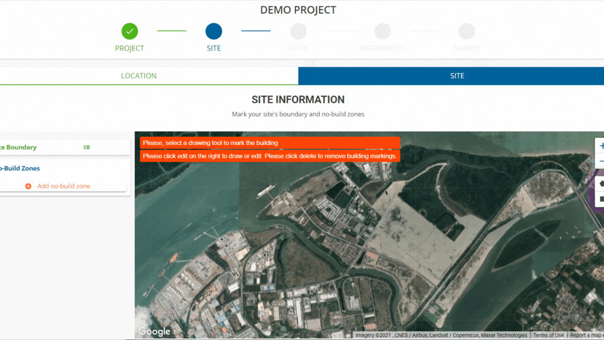This screenshot has height=340, width=604.
Task: Click the orange drawing tool notification banner
Action: click(270, 143)
